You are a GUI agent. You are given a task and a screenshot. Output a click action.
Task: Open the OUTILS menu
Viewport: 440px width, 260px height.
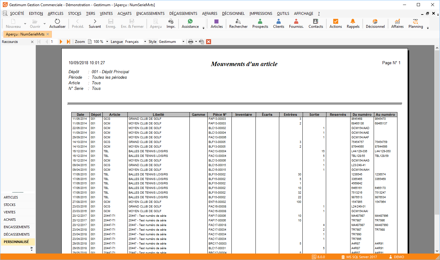pyautogui.click(x=283, y=13)
